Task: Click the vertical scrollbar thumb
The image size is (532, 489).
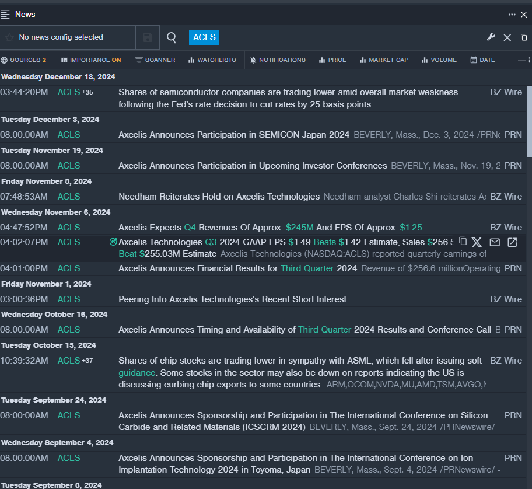Action: tap(528, 121)
